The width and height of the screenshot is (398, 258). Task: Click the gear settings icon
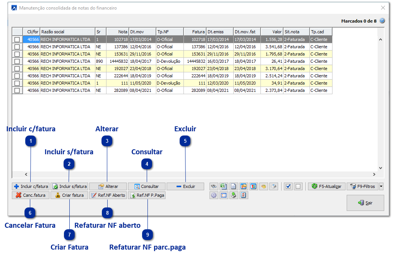[x=214, y=196]
